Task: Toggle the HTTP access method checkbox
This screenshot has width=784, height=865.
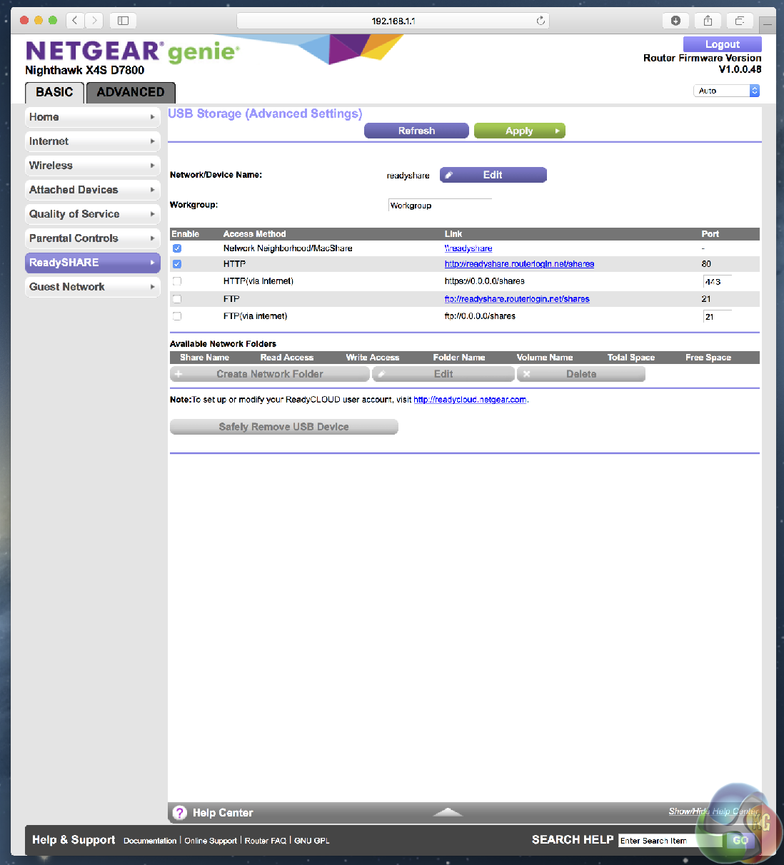Action: point(177,264)
